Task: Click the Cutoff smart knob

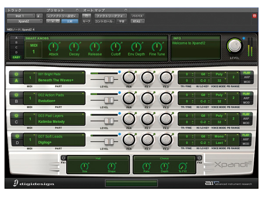Action: [116, 47]
